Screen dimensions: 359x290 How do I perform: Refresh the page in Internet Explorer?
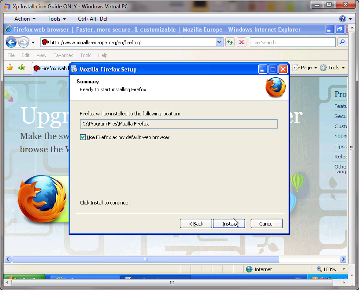230,43
